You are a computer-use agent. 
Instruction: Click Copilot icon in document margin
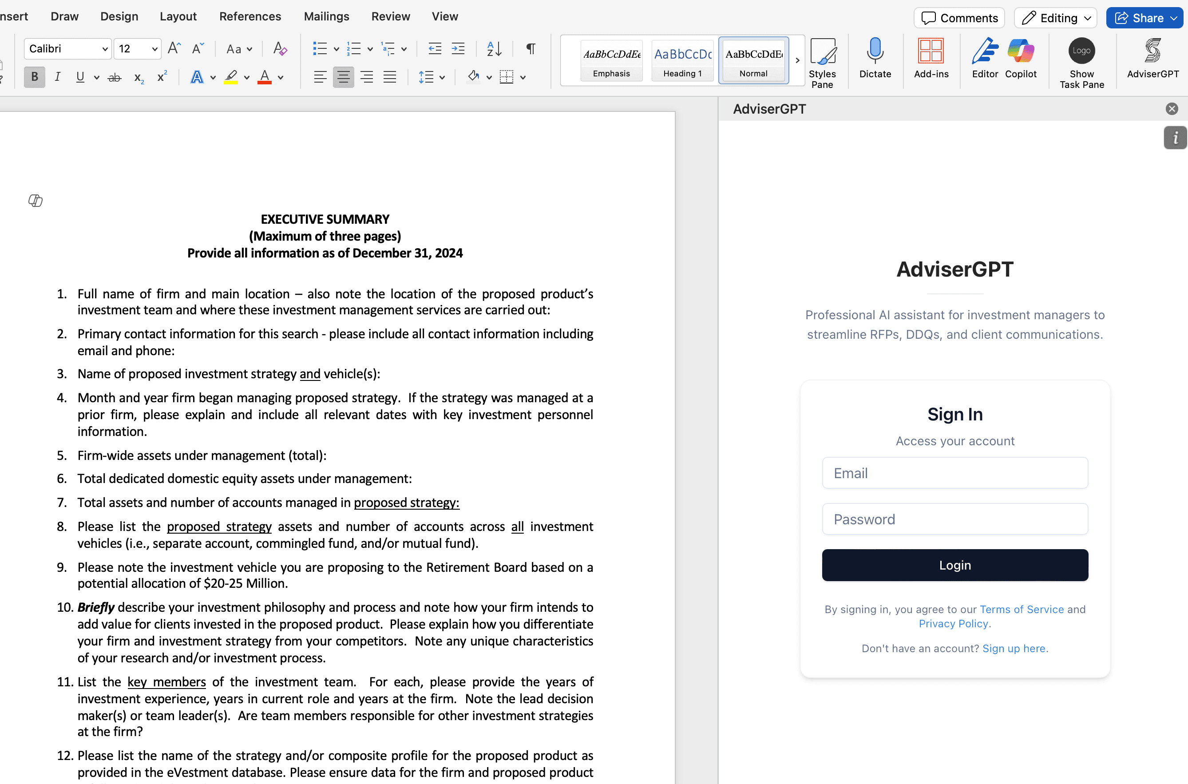(x=36, y=201)
